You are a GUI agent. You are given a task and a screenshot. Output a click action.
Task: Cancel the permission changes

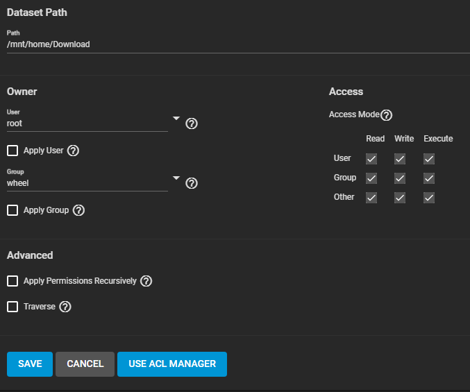[x=85, y=364]
